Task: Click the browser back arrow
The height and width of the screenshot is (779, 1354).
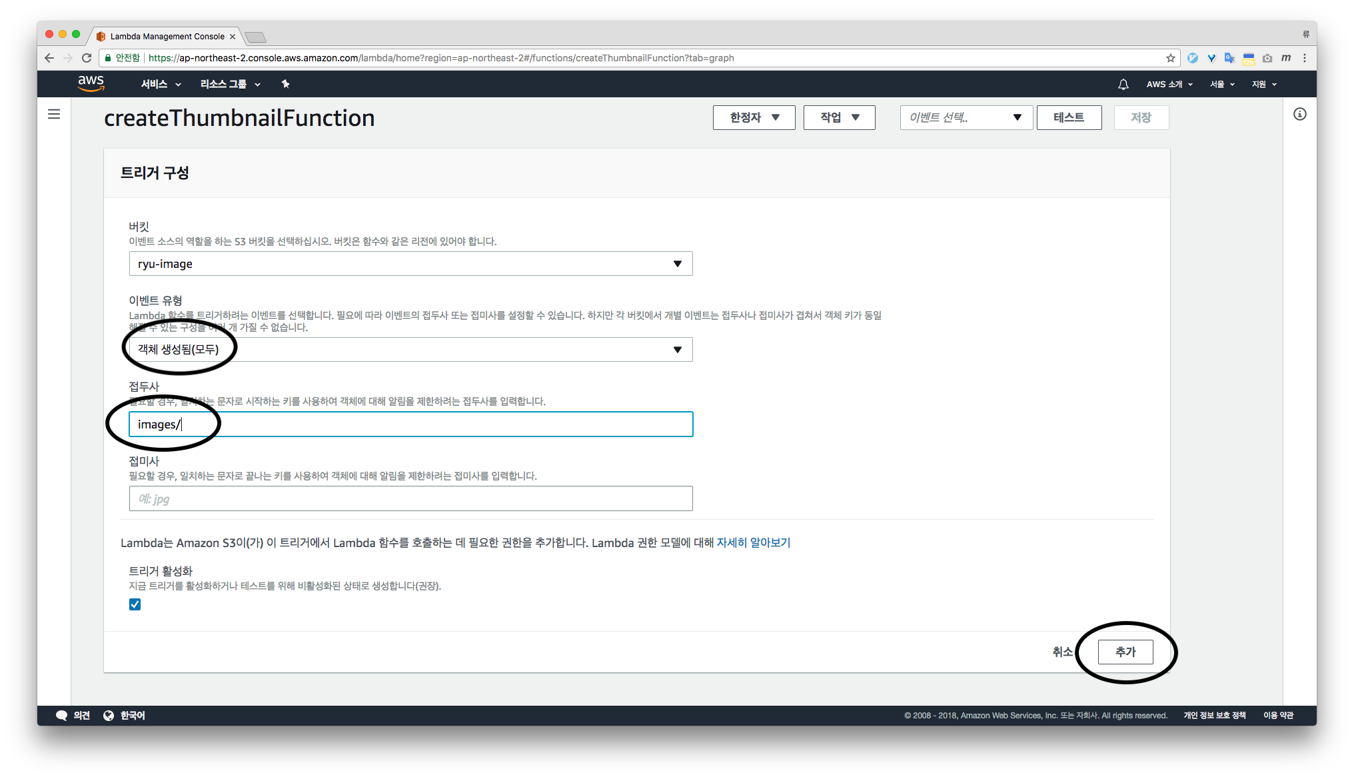Action: click(49, 58)
